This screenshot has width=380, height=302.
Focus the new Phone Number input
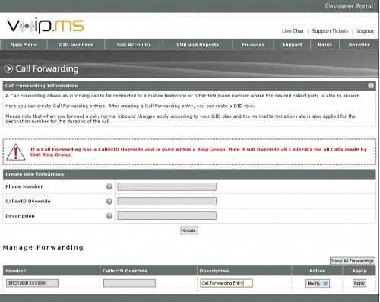(x=166, y=186)
